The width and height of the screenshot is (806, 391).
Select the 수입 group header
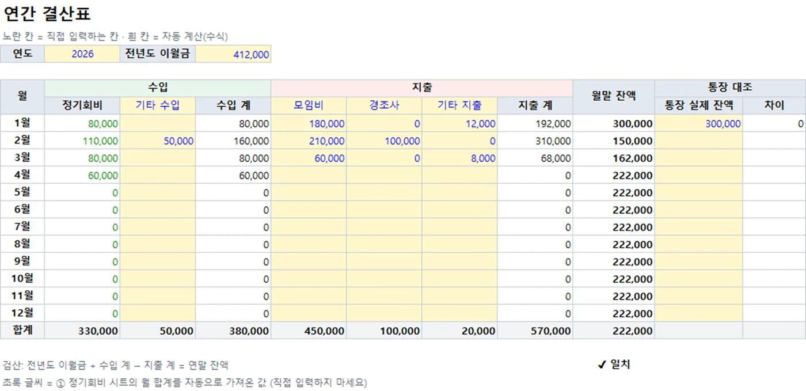pos(158,88)
